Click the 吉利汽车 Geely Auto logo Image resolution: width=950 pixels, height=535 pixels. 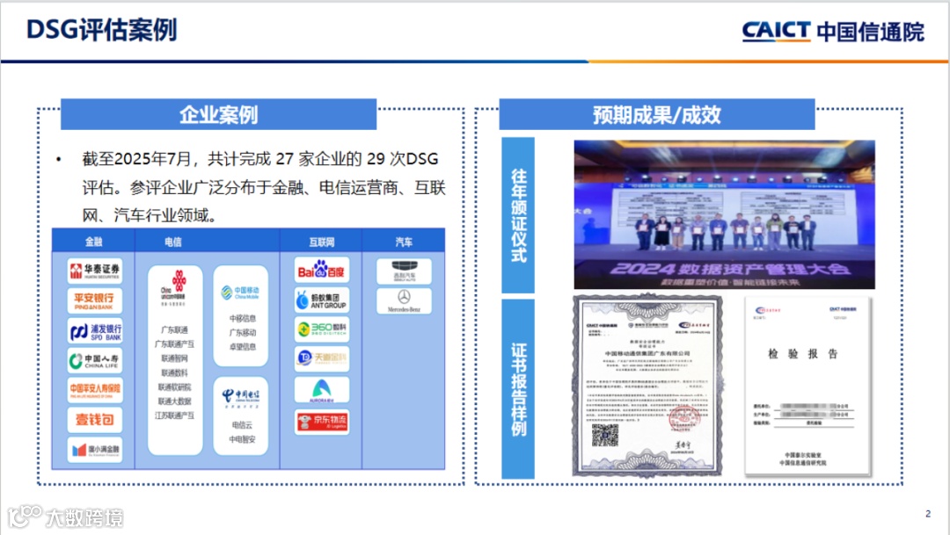click(404, 271)
